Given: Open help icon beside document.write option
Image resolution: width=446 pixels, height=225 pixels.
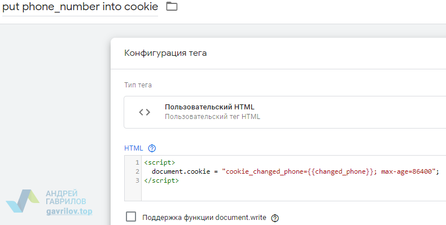Looking at the screenshot, I should point(275,218).
